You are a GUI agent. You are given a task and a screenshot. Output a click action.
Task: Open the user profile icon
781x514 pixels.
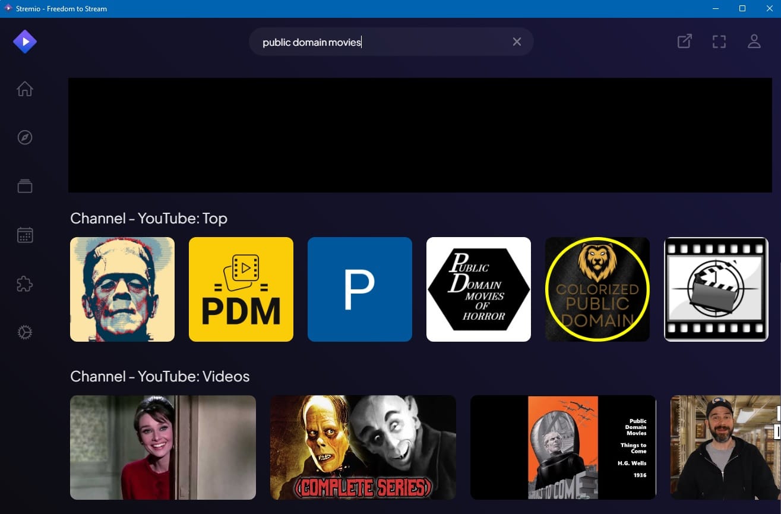tap(754, 42)
